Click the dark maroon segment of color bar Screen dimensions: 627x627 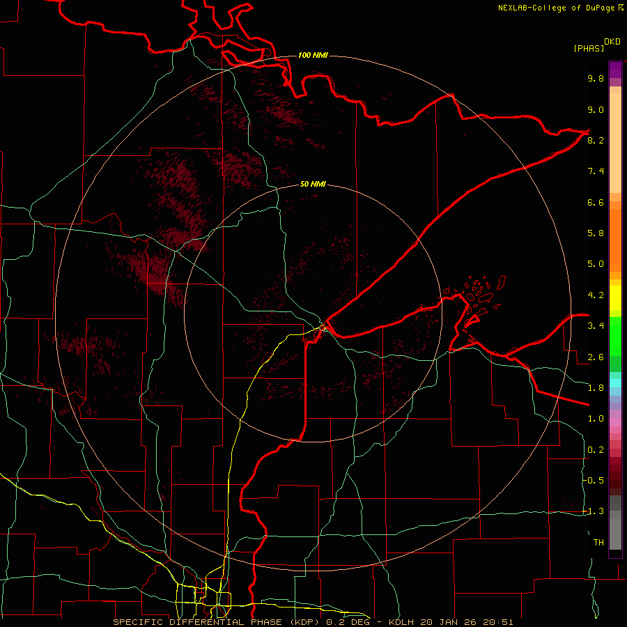(615, 476)
